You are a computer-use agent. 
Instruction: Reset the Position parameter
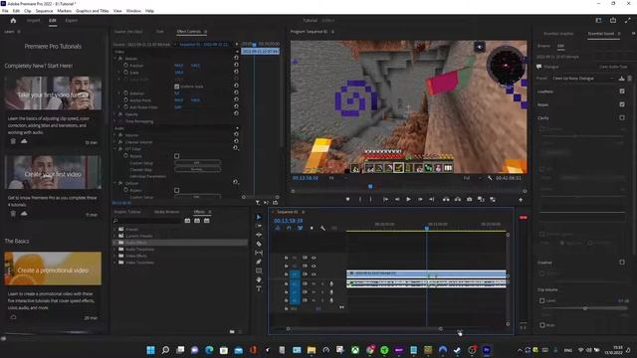[236, 65]
